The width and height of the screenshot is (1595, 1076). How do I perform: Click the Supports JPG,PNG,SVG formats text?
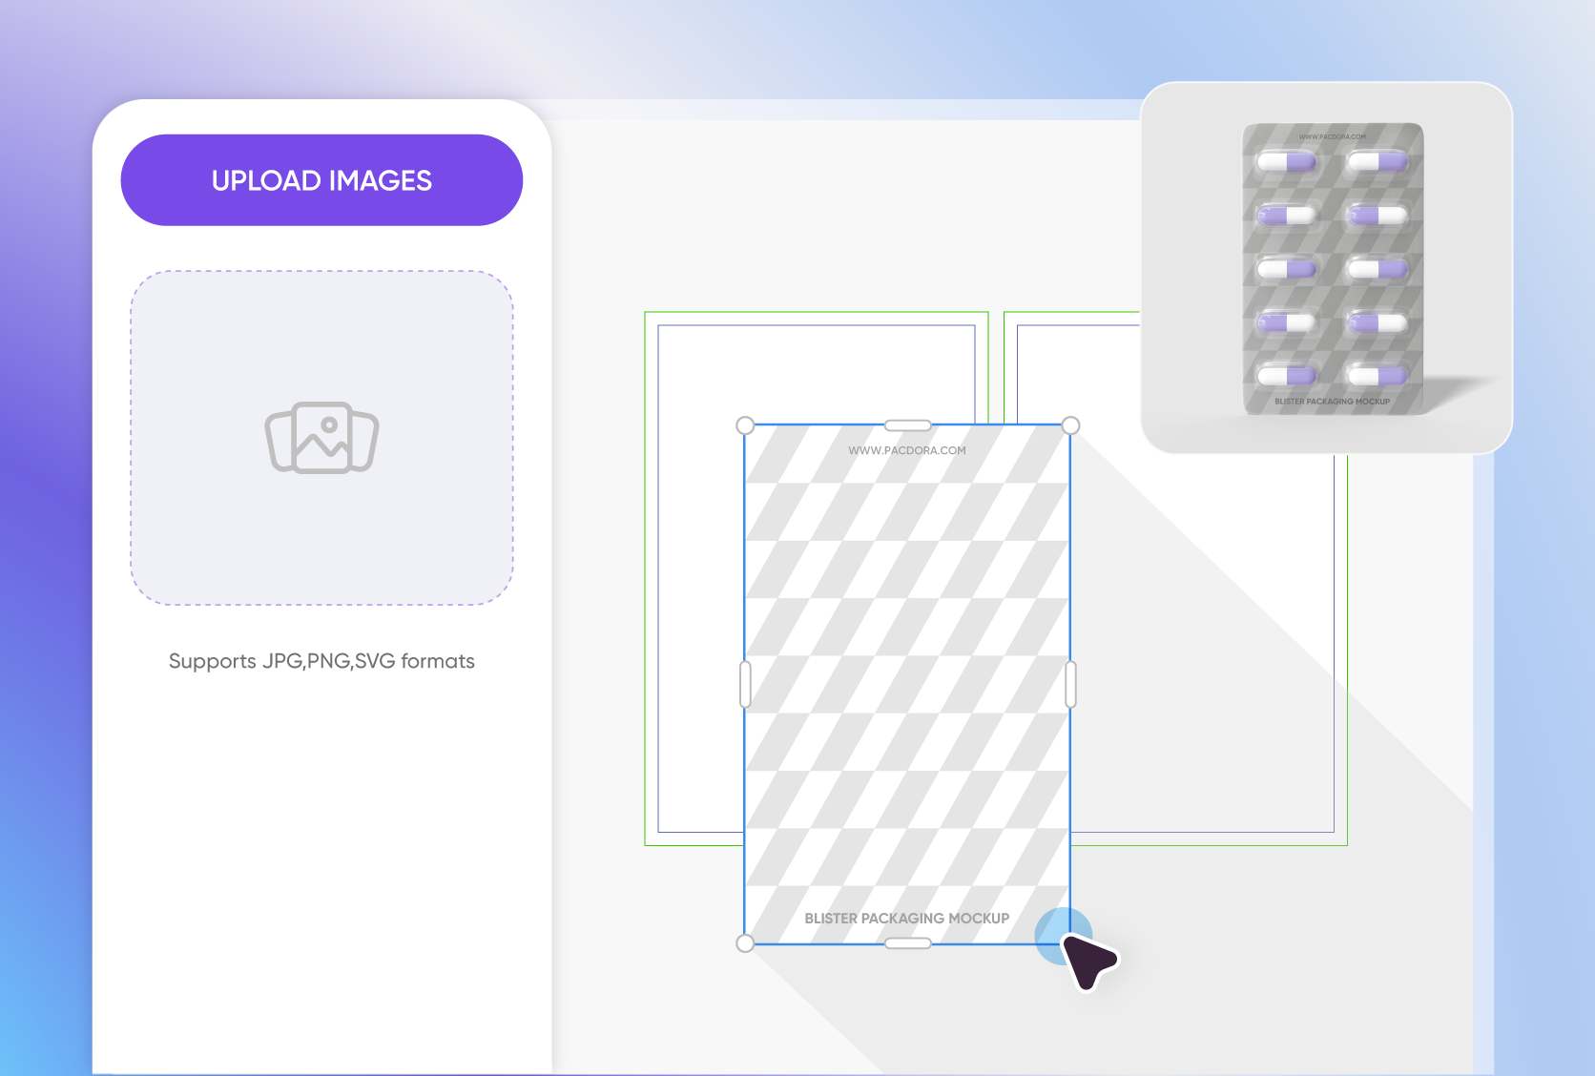pos(321,661)
